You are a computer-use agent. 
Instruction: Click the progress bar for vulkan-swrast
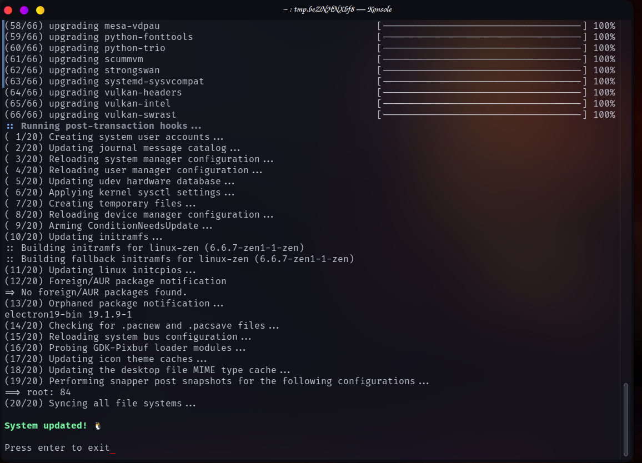tap(482, 114)
